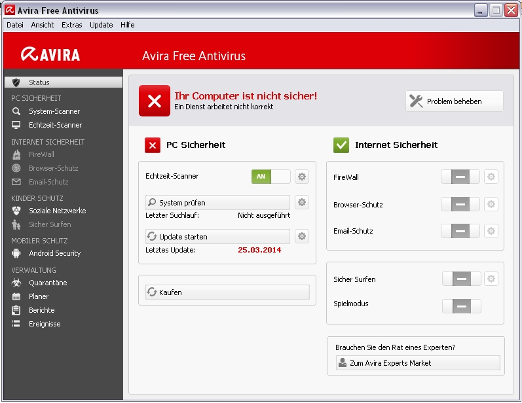Open Browser-Schutz settings gear
Screen dimensions: 522x403
pos(491,204)
